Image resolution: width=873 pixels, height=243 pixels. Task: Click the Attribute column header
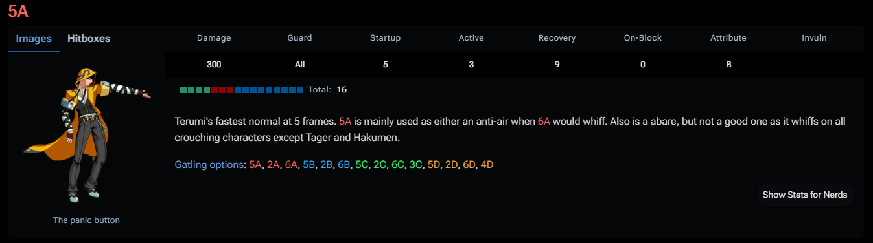pos(728,38)
